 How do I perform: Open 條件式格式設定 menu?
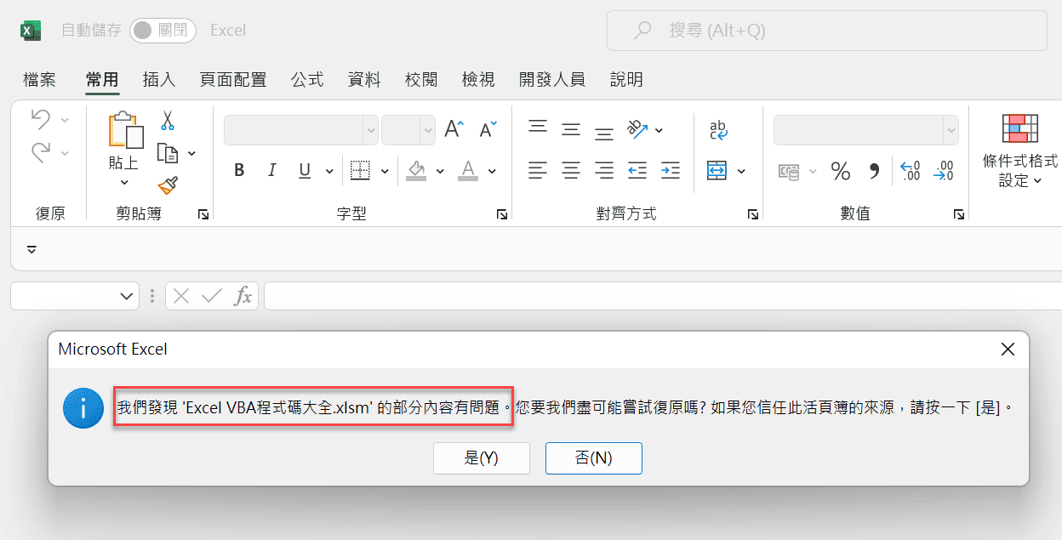(x=1019, y=151)
